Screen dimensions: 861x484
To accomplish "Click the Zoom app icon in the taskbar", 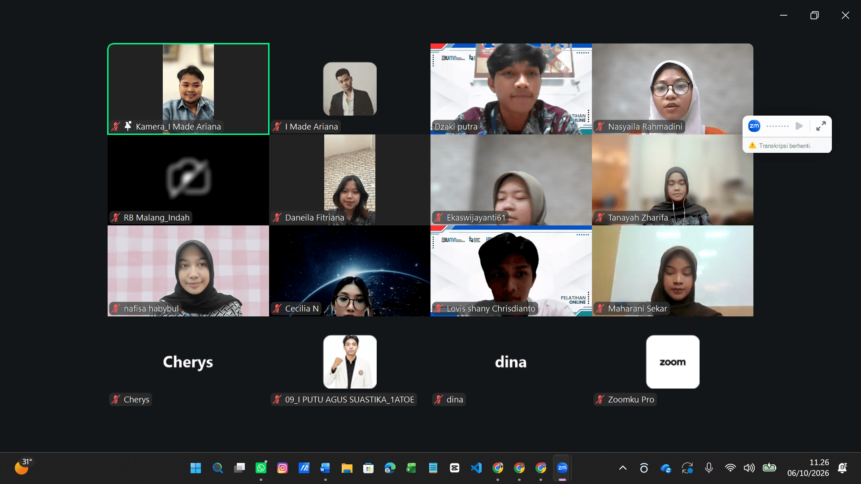I will click(x=562, y=468).
